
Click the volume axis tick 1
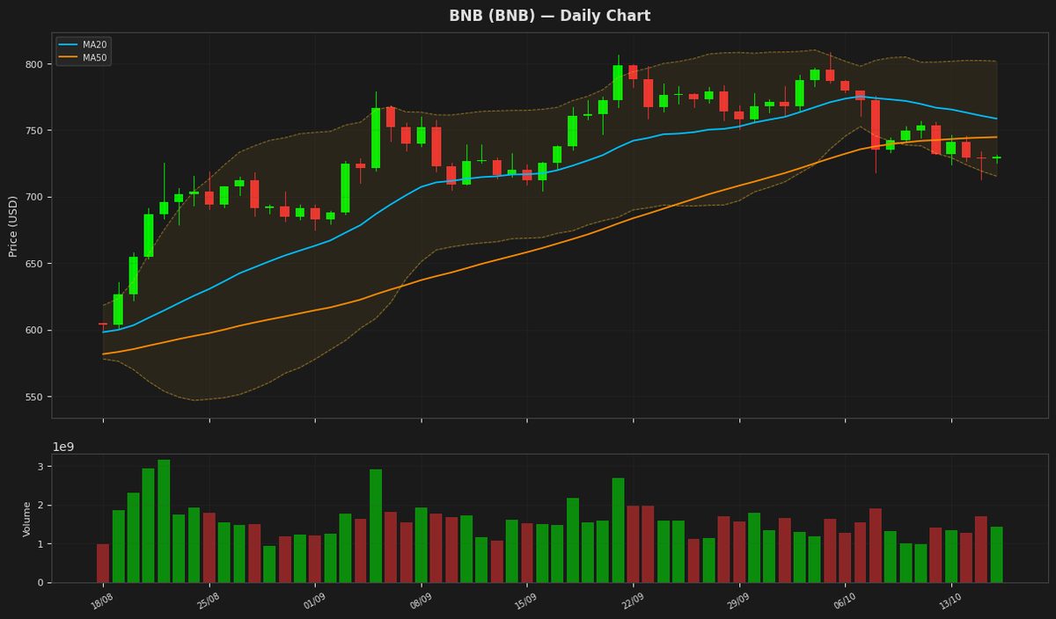tap(40, 544)
